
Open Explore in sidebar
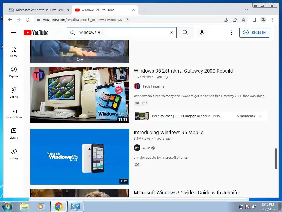pyautogui.click(x=14, y=72)
